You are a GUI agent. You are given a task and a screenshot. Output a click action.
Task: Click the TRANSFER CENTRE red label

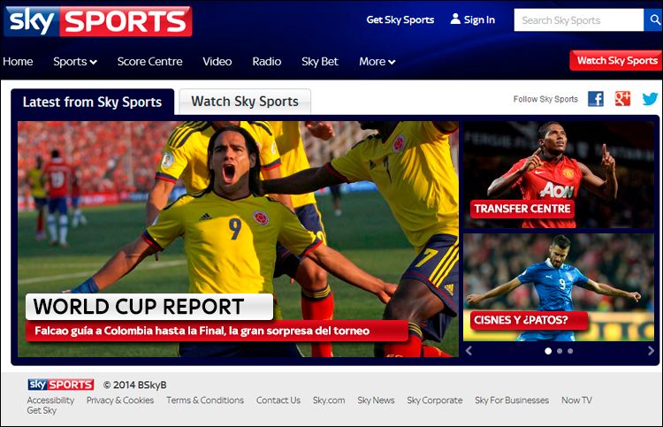coord(522,209)
